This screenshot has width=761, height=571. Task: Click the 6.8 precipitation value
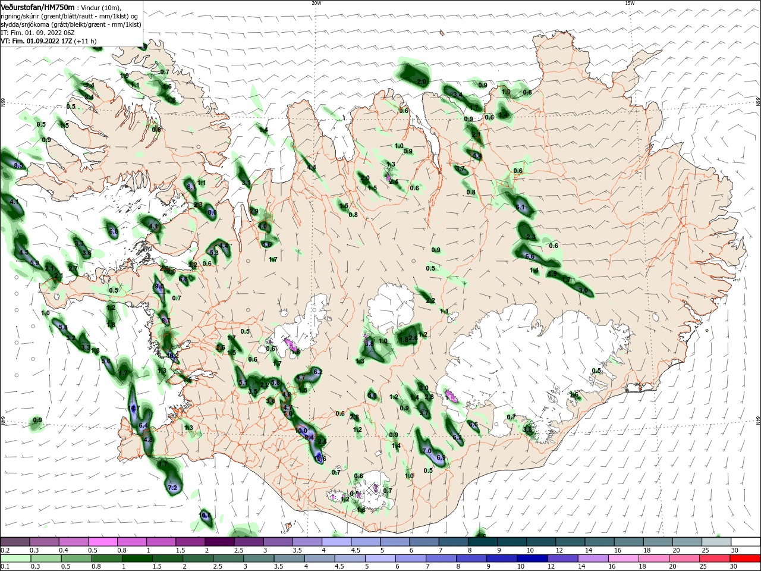pos(113,231)
